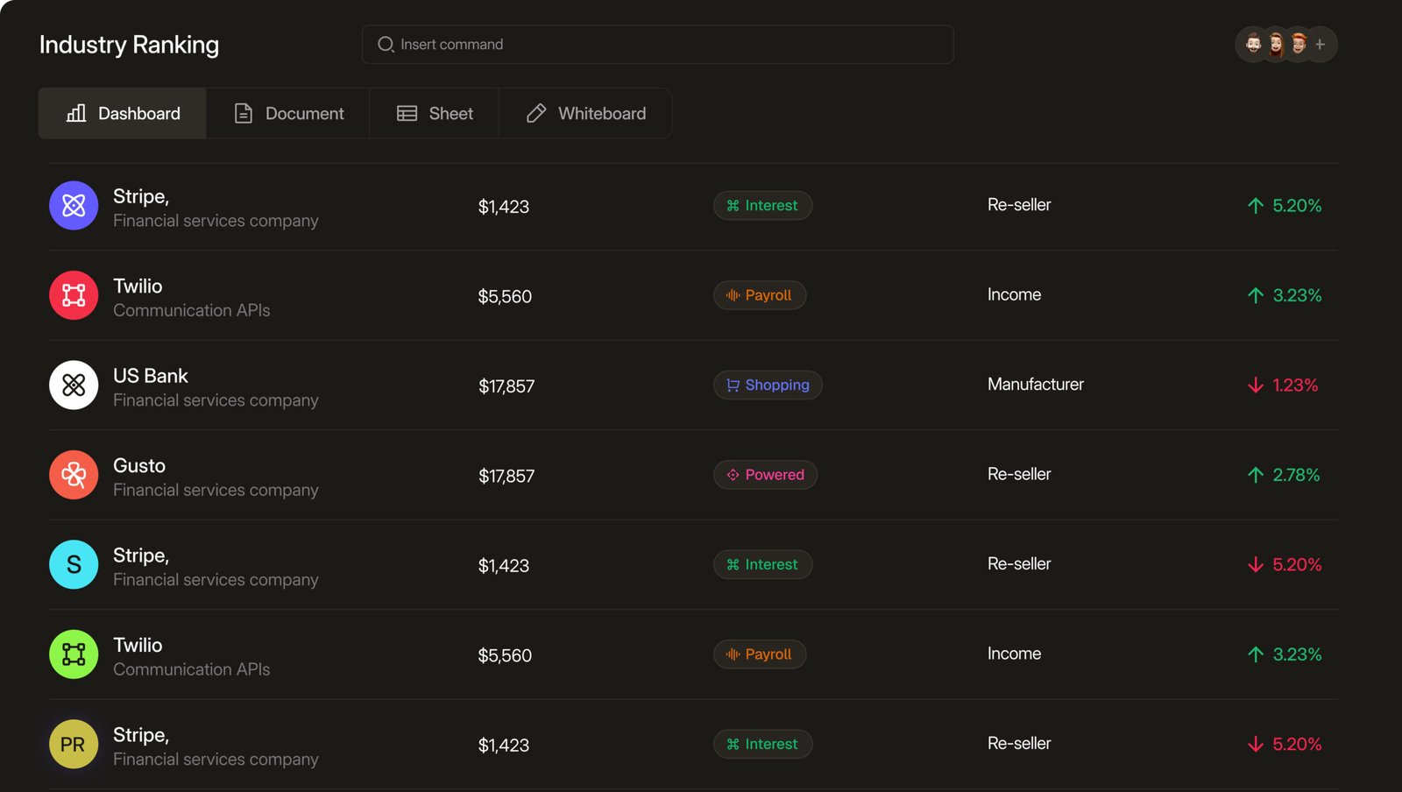Open the Whiteboard tab
Screen dimensions: 1402x792
point(585,113)
